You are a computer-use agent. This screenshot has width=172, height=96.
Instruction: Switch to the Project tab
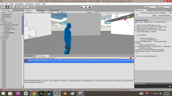tap(28, 56)
